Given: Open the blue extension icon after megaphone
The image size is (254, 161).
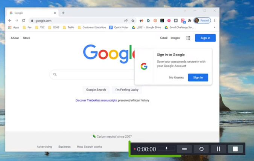Looking at the screenshot, I should pyautogui.click(x=148, y=21).
